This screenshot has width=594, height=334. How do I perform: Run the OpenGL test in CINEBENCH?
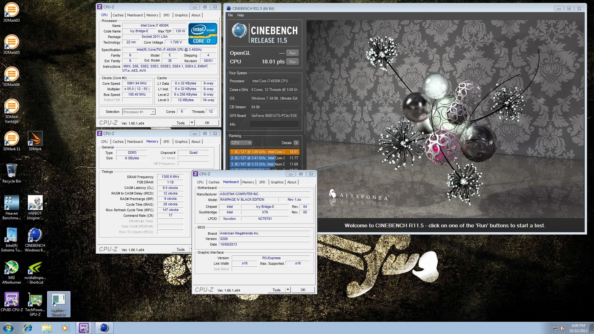[x=292, y=53]
